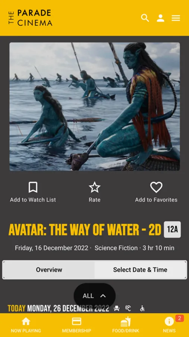This screenshot has width=189, height=337.
Task: Switch to the Overview tab
Action: coord(49,270)
